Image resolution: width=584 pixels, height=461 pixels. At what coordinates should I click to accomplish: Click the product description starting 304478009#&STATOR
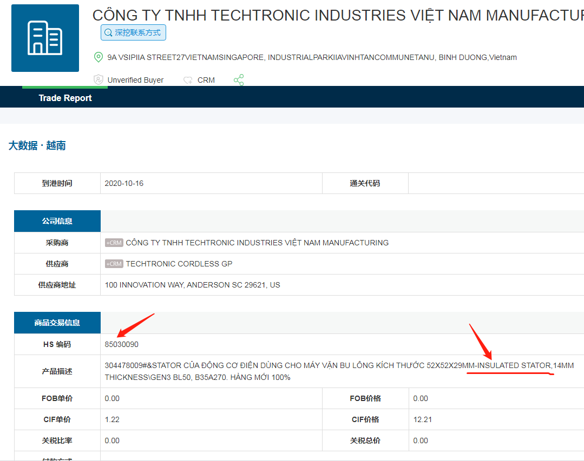339,371
